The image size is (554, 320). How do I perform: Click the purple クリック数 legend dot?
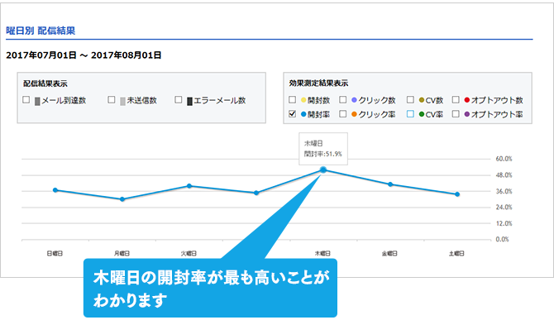tap(354, 100)
